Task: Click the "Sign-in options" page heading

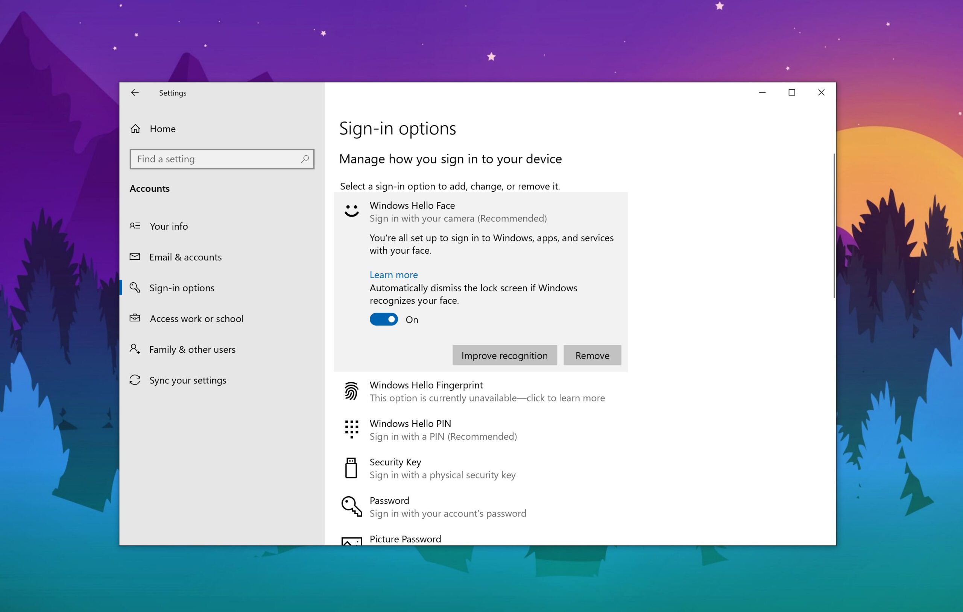Action: [x=398, y=128]
